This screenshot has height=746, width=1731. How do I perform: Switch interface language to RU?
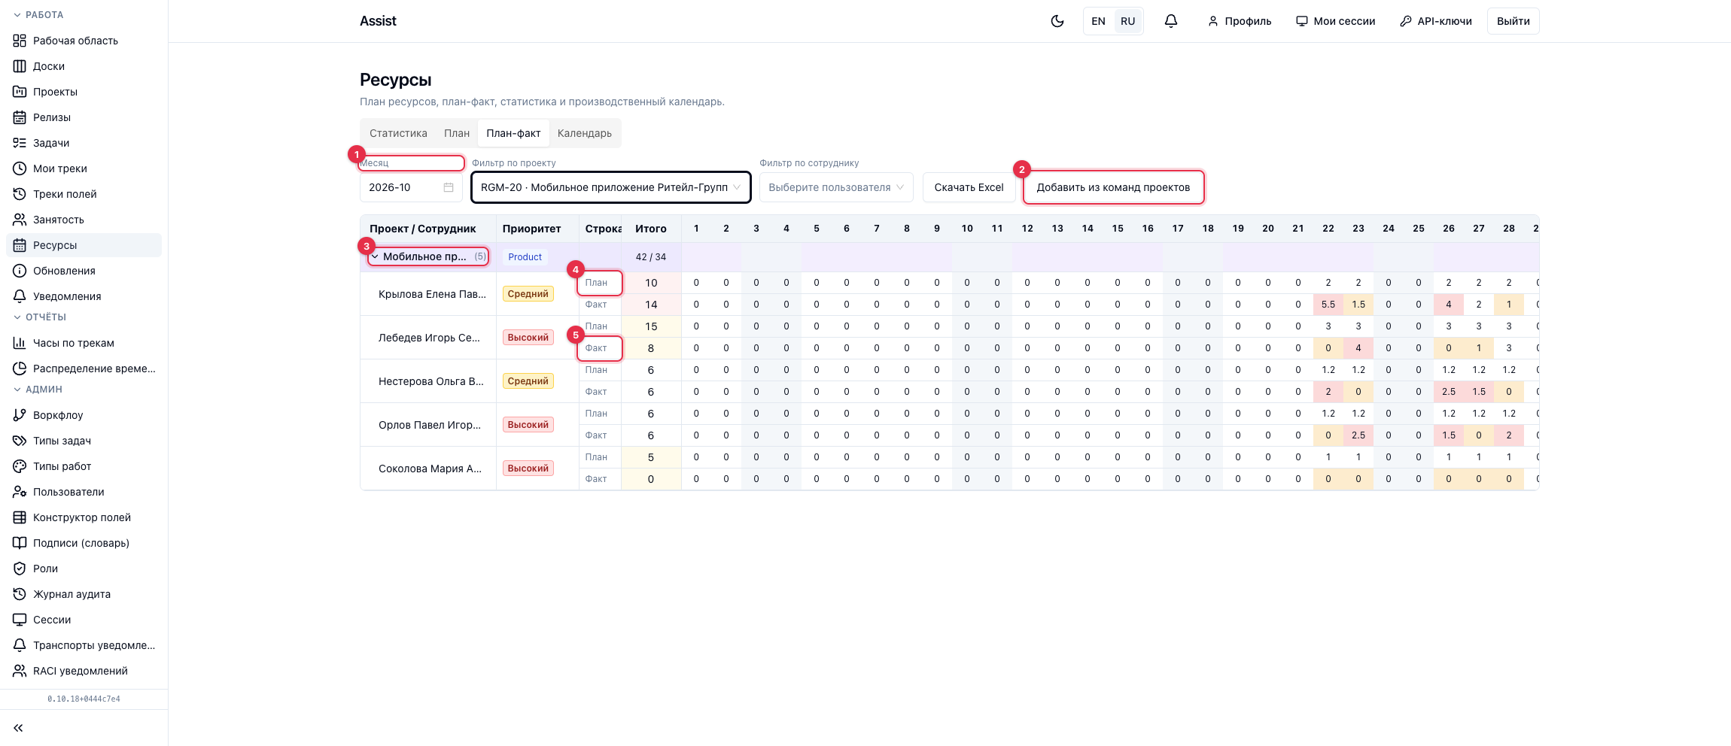(x=1127, y=21)
